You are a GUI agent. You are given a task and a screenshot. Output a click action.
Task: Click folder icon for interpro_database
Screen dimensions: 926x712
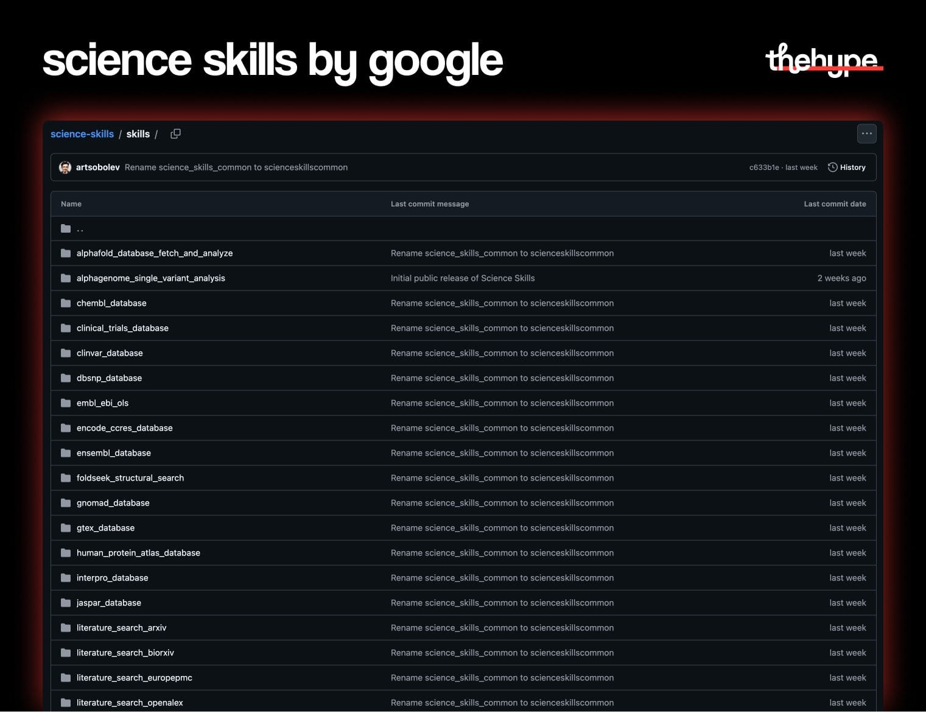[x=66, y=578]
